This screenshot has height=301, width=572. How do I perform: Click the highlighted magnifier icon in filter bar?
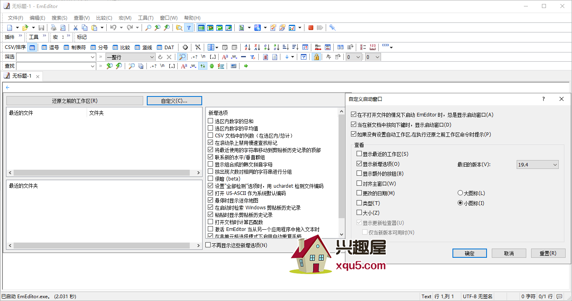[x=182, y=57]
